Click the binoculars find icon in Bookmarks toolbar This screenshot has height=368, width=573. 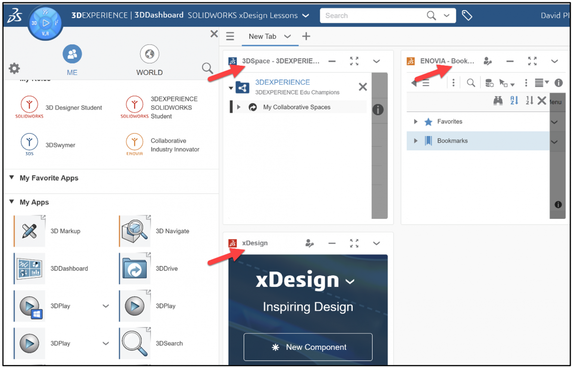tap(498, 100)
